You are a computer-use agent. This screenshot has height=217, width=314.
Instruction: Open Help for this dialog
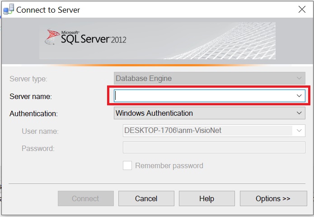206,198
